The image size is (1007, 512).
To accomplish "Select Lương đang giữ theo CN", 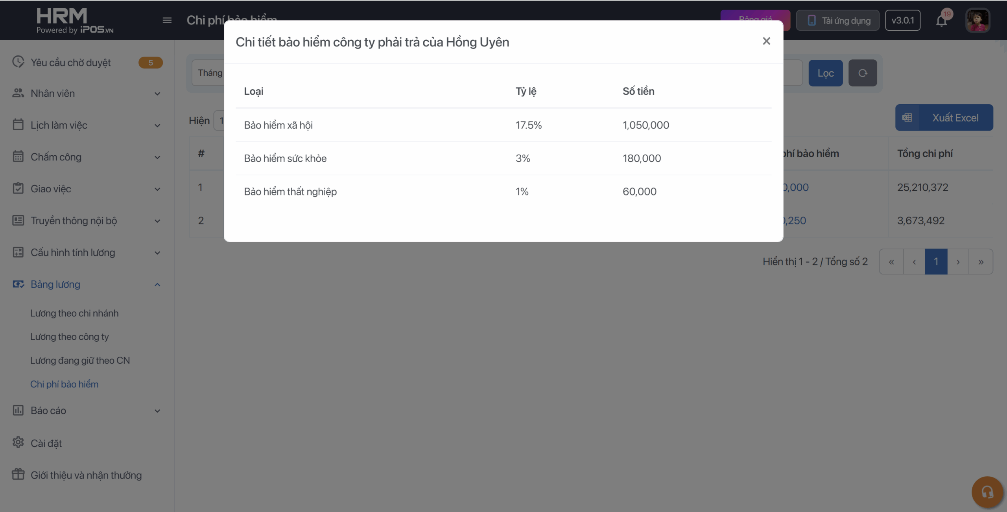I will coord(80,361).
